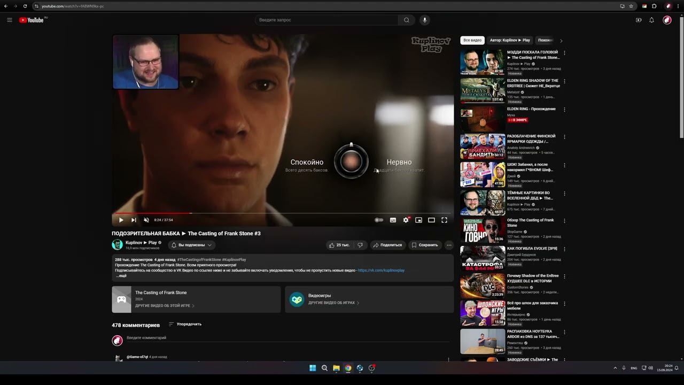Open Windows Start menu

pos(313,368)
